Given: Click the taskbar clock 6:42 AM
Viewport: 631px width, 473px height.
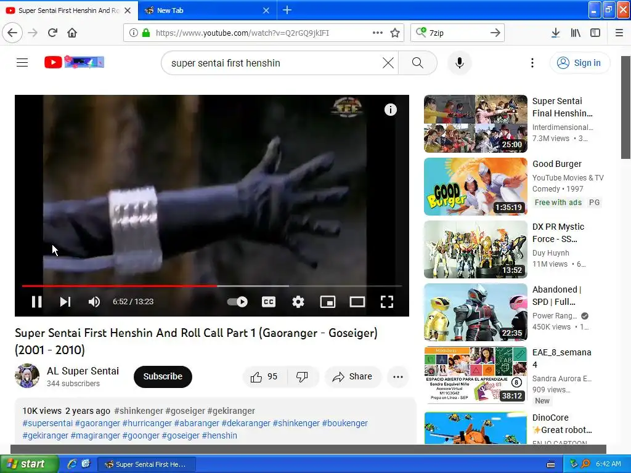Looking at the screenshot, I should pyautogui.click(x=608, y=464).
